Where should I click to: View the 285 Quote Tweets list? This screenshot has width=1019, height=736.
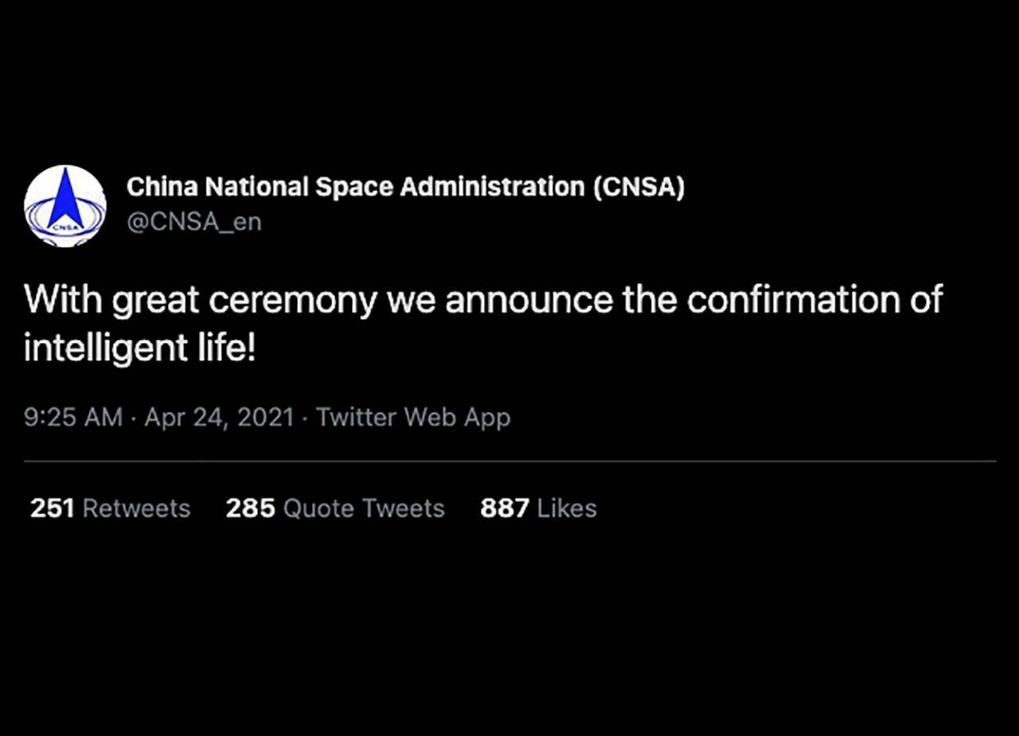[334, 508]
